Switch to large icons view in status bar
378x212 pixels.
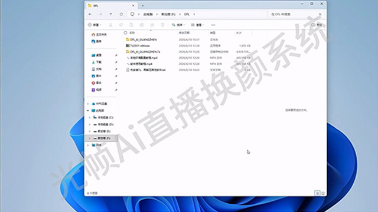323,193
